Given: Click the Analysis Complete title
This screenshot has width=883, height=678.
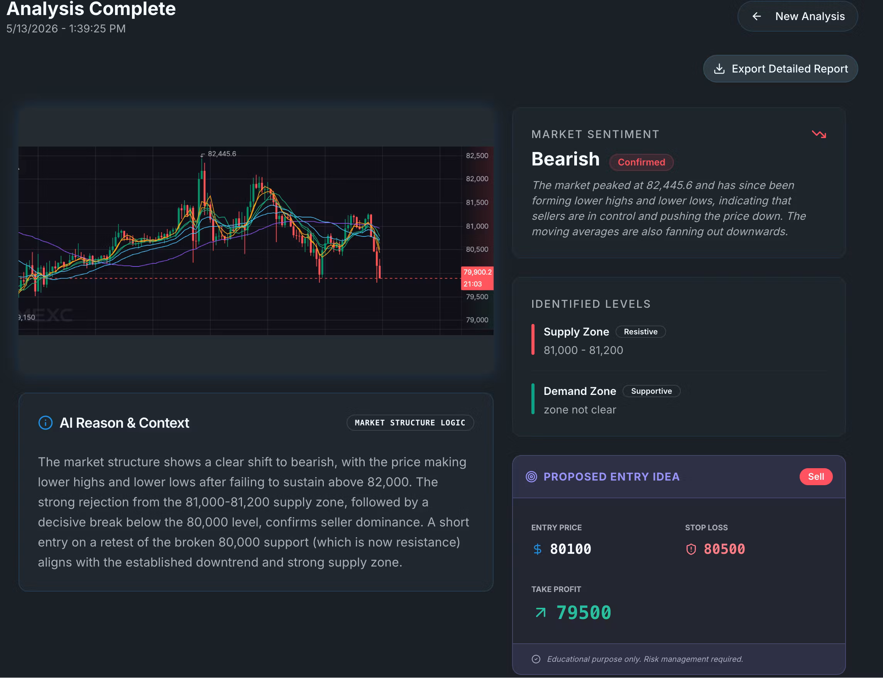Looking at the screenshot, I should [x=91, y=9].
